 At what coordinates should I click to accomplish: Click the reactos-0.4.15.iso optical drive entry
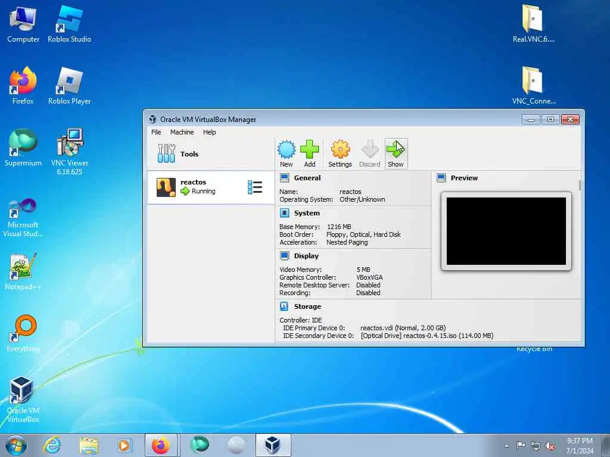(427, 336)
